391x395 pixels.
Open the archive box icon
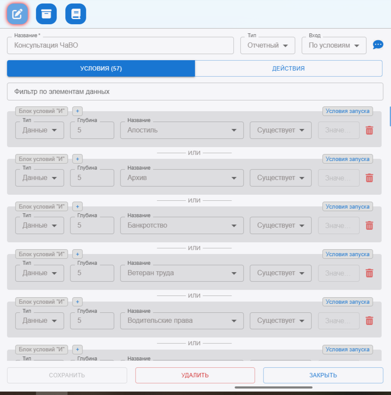tap(46, 14)
